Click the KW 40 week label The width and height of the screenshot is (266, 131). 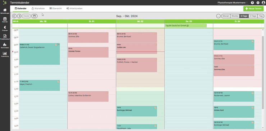[x=15, y=21]
